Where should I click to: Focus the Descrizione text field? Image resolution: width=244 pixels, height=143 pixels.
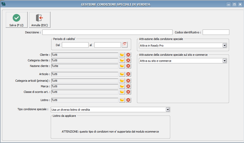(107, 32)
